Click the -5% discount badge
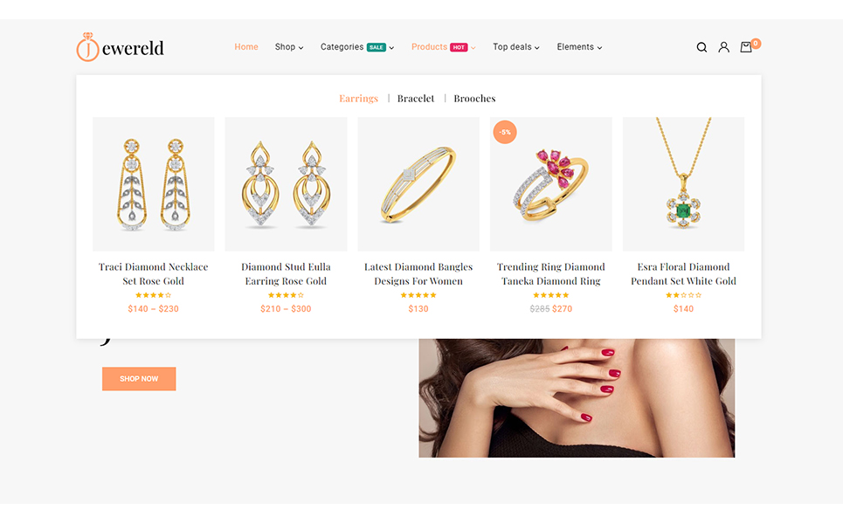The image size is (843, 524). tap(505, 132)
